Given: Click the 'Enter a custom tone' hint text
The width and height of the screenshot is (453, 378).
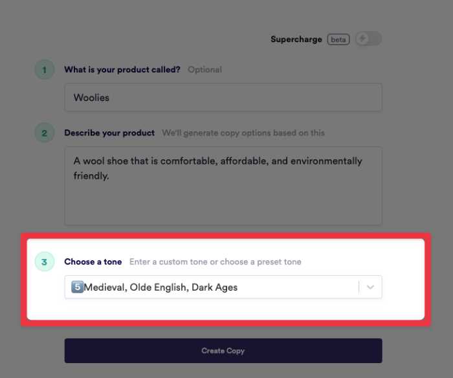Looking at the screenshot, I should point(215,262).
